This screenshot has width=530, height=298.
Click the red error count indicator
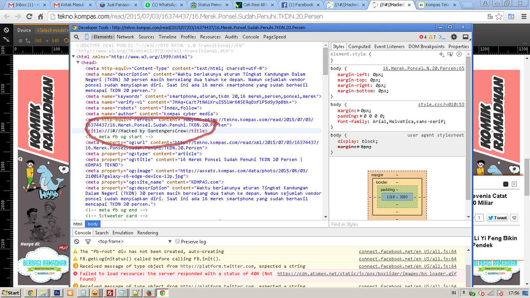422,37
